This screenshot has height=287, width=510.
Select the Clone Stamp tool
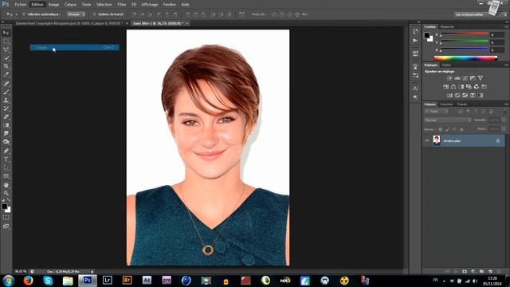tap(6, 100)
